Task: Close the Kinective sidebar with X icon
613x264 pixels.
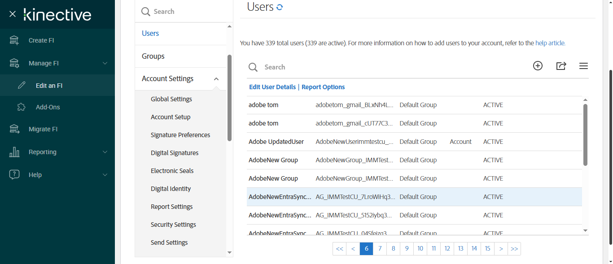Action: coord(13,14)
